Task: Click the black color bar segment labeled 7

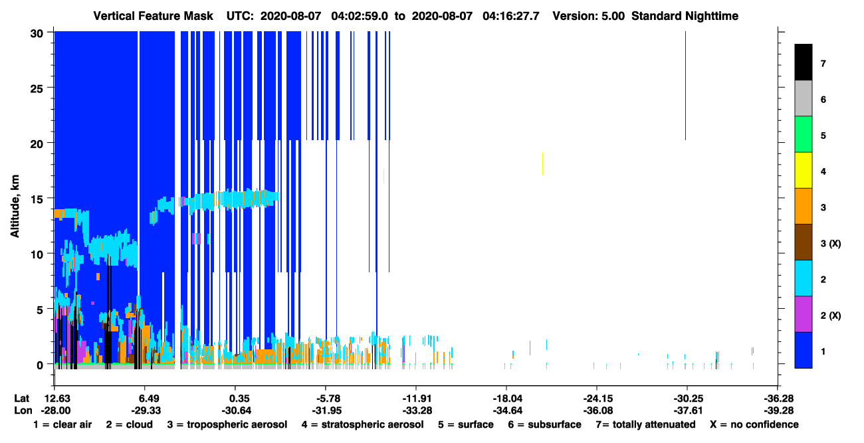Action: pyautogui.click(x=804, y=62)
